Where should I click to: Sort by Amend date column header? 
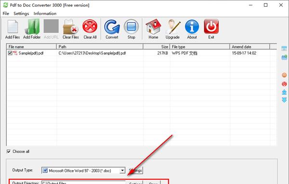click(250, 47)
